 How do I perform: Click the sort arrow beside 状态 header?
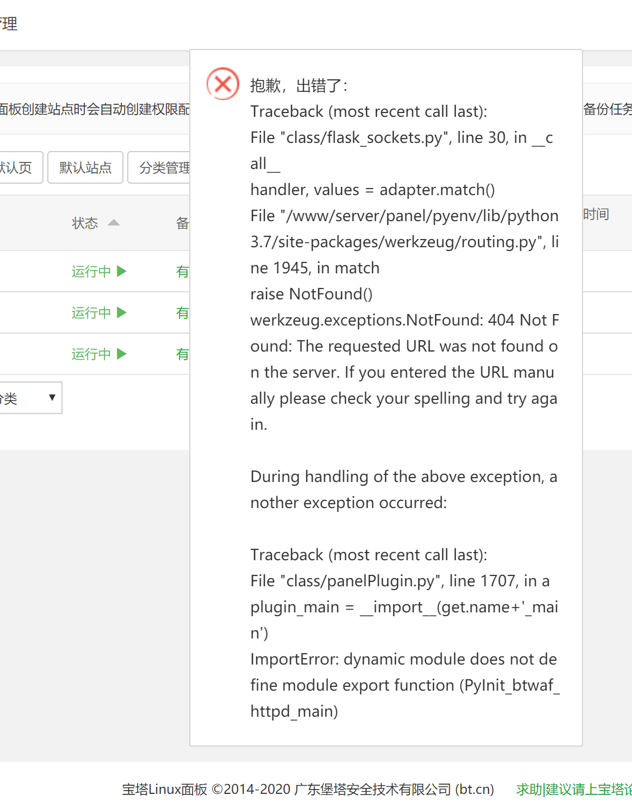[x=114, y=223]
